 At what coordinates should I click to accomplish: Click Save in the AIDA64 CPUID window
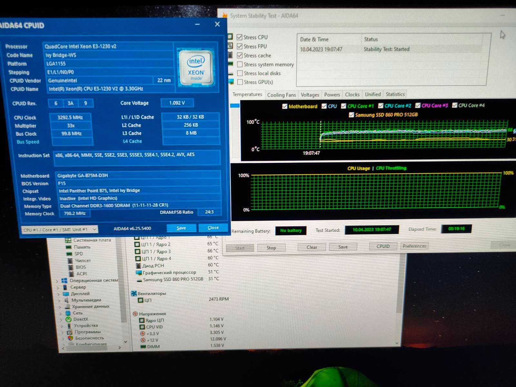tap(181, 228)
